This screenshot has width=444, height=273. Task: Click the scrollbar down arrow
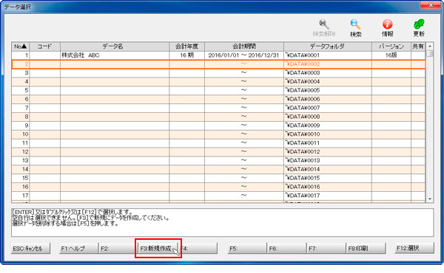[x=430, y=199]
